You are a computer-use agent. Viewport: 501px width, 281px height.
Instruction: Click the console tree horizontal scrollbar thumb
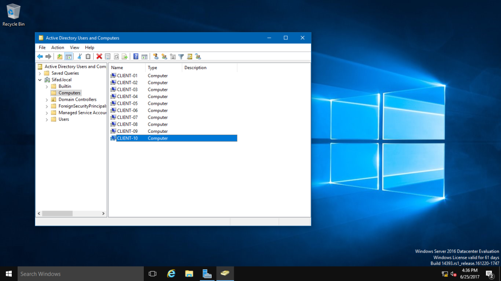click(x=57, y=213)
